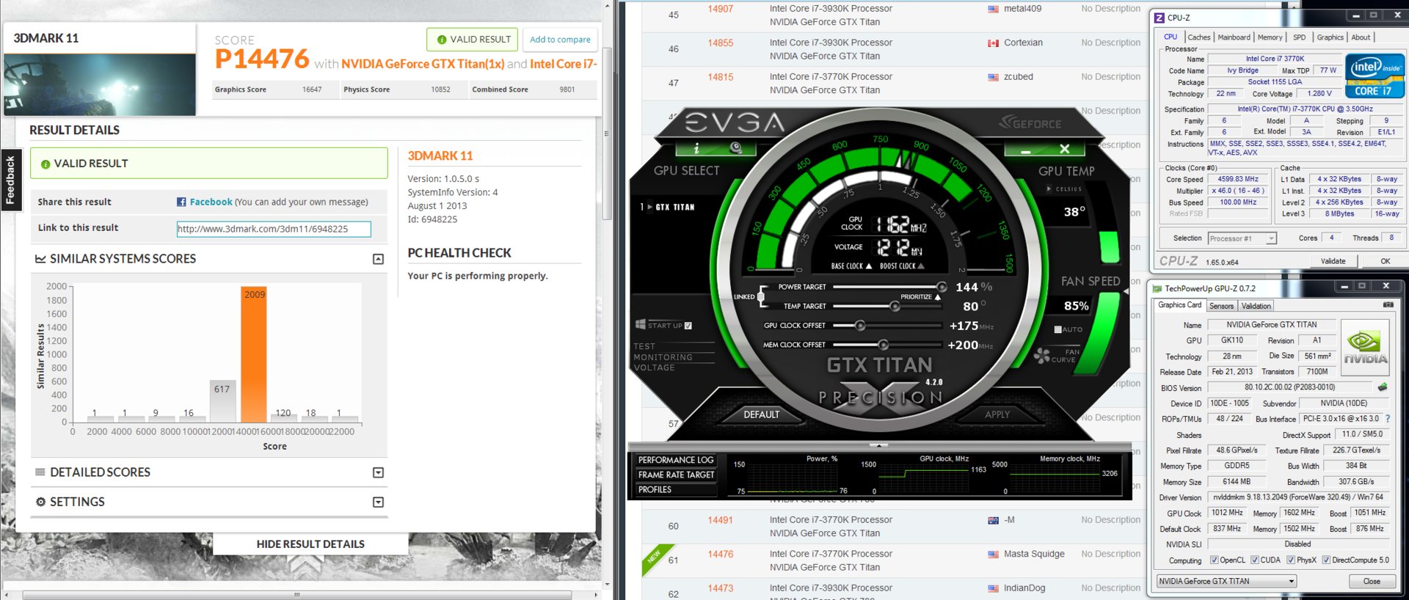
Task: Expand the Settings section
Action: [378, 502]
